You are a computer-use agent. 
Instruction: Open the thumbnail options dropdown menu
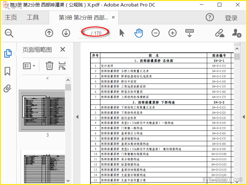29,66
